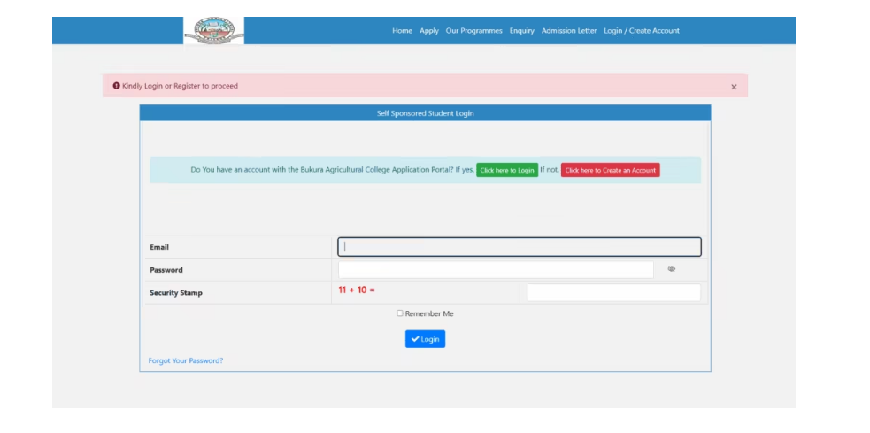Select the Security Stamp answer field
The height and width of the screenshot is (433, 870).
coord(613,292)
